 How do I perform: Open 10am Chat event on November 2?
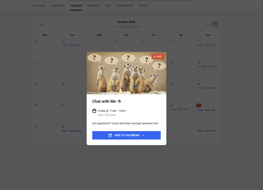click(x=207, y=131)
